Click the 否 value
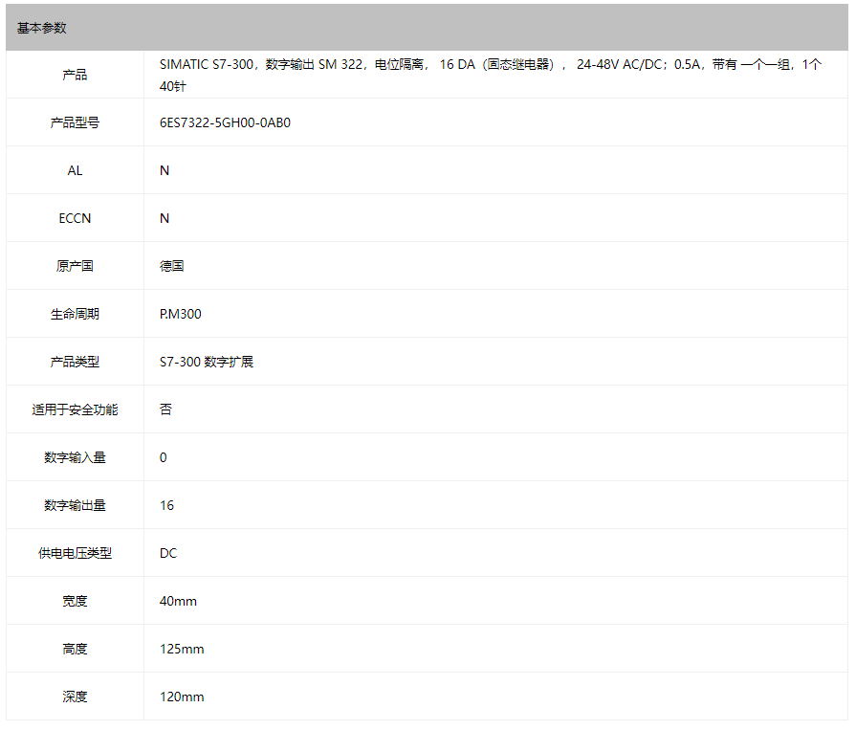 tap(165, 409)
